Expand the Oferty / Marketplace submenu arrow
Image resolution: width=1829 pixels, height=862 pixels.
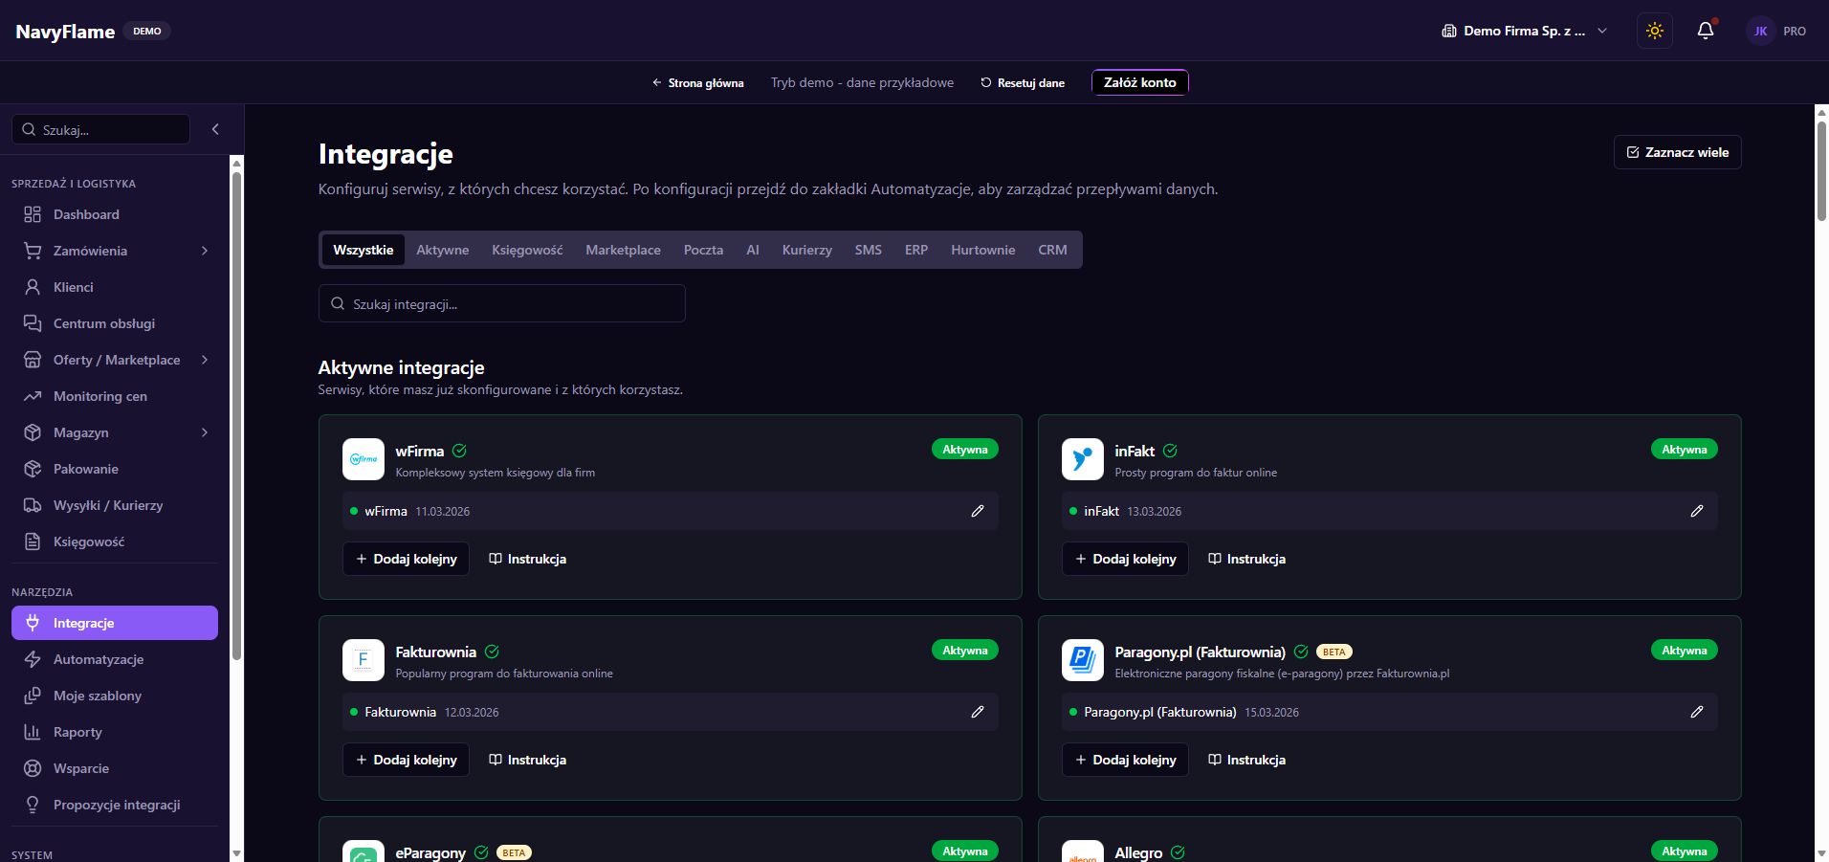point(205,360)
